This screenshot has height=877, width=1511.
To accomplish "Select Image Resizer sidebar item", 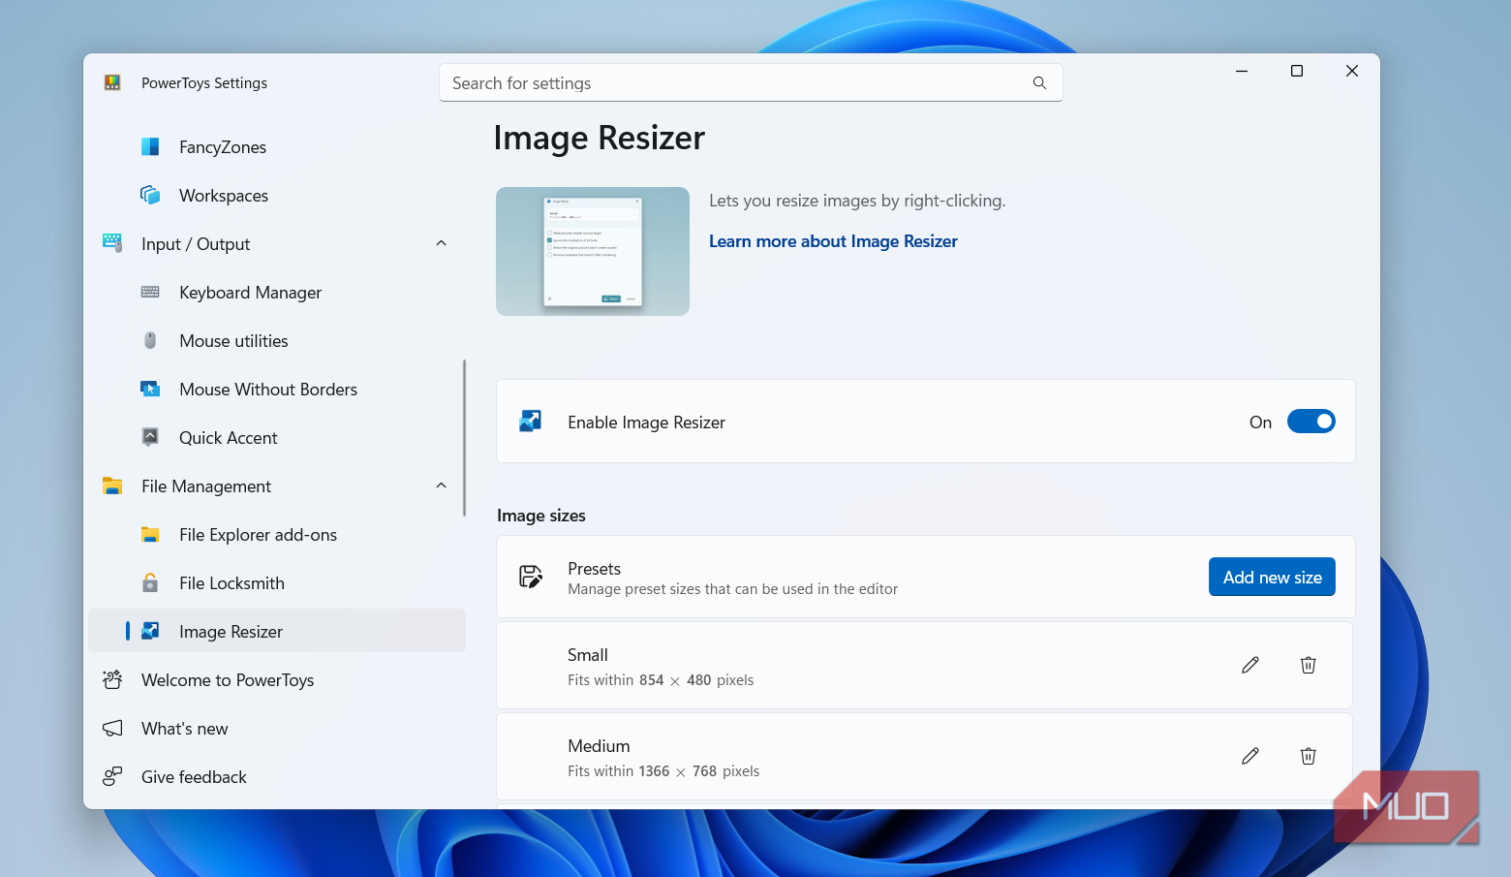I will click(x=277, y=631).
